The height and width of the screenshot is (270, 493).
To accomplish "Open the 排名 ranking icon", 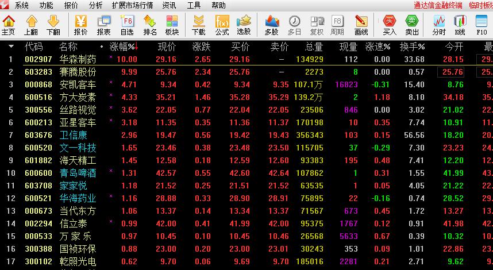I will 149,25.
